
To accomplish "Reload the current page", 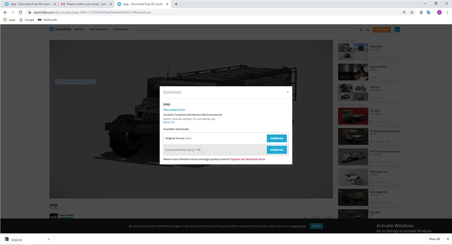I will point(20,12).
